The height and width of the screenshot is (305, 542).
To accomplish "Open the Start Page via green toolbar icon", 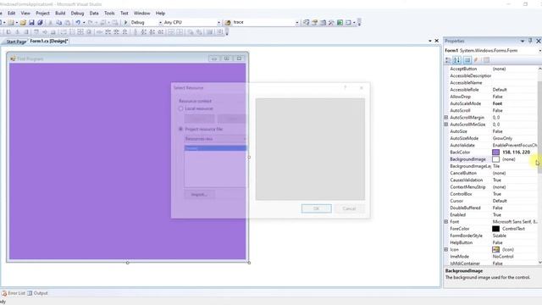I will (x=340, y=23).
